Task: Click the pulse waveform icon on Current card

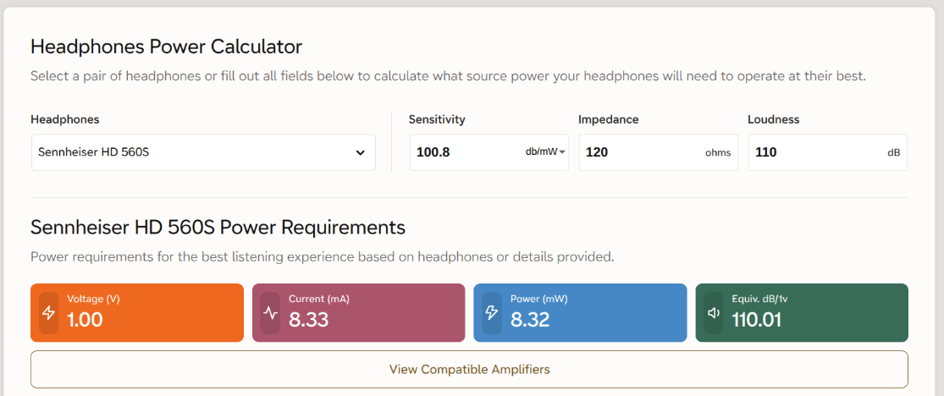Action: click(x=270, y=313)
